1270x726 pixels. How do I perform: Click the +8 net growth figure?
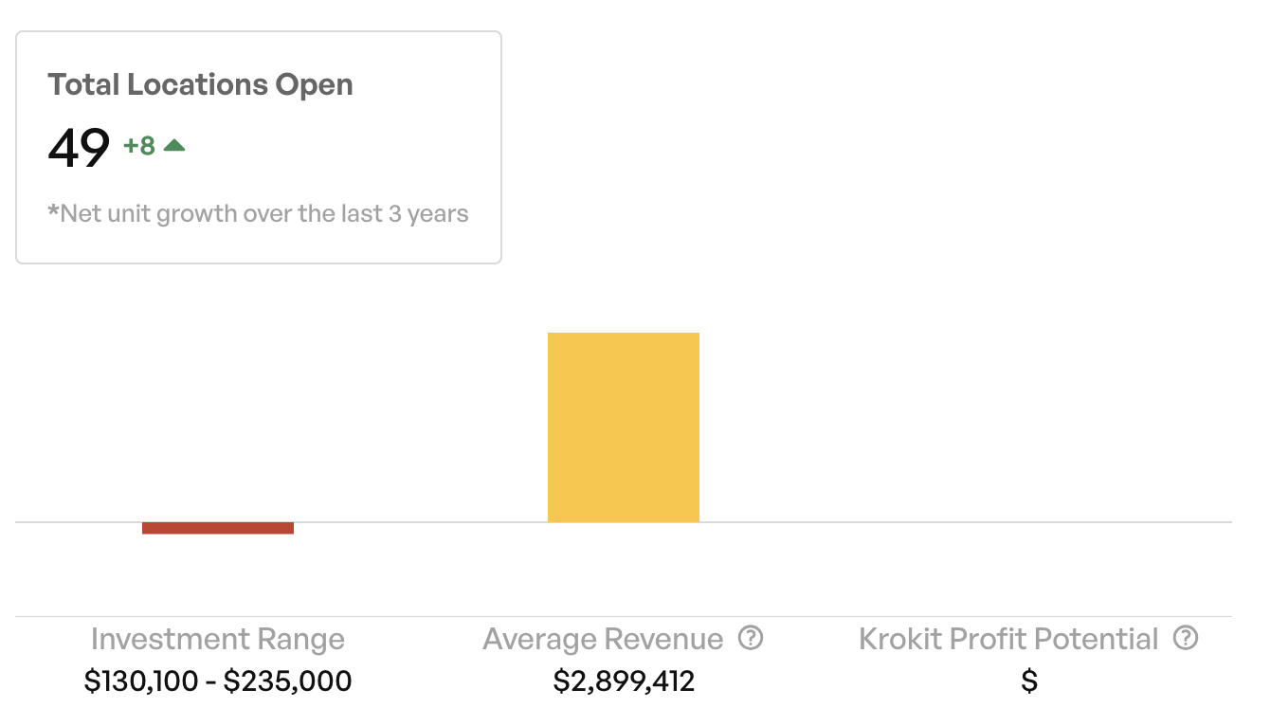[x=139, y=146]
